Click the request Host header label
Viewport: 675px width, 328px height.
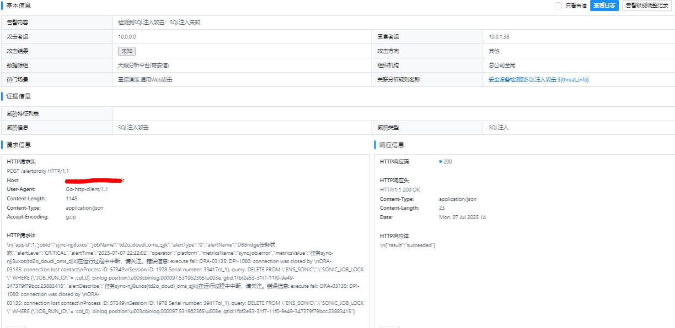point(13,181)
